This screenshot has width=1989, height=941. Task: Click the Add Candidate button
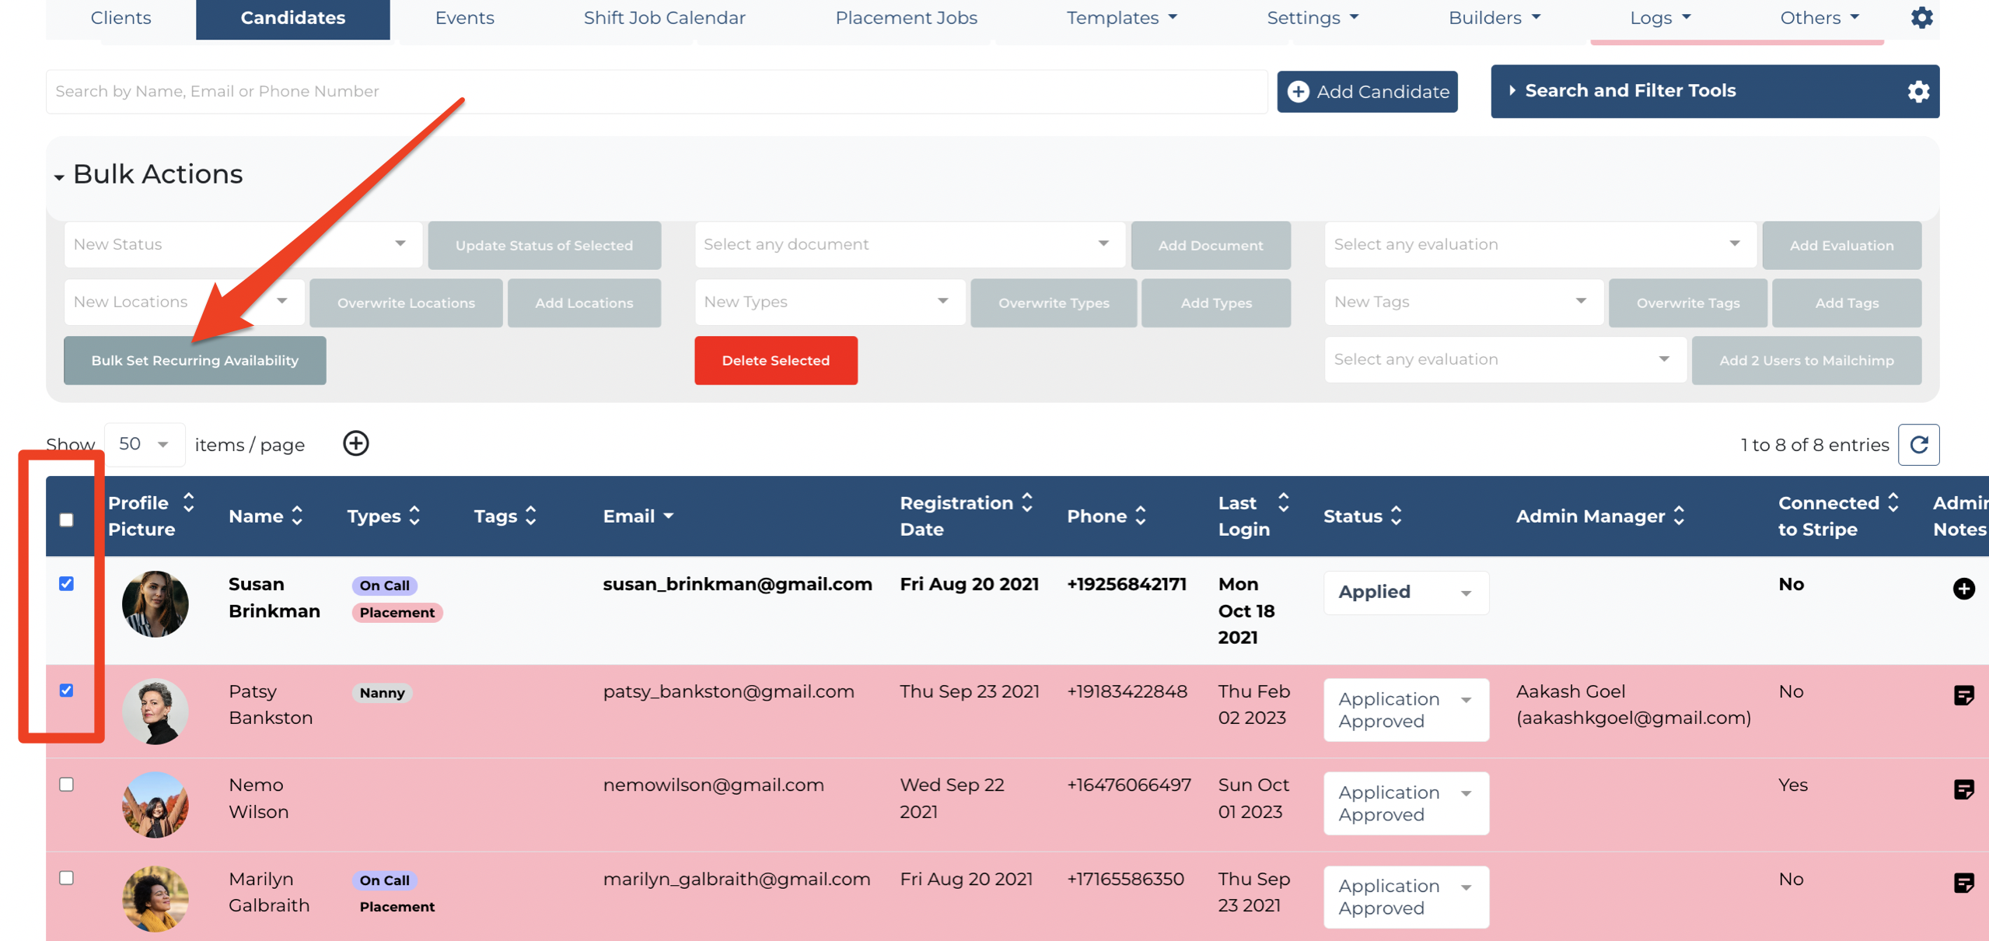tap(1367, 92)
